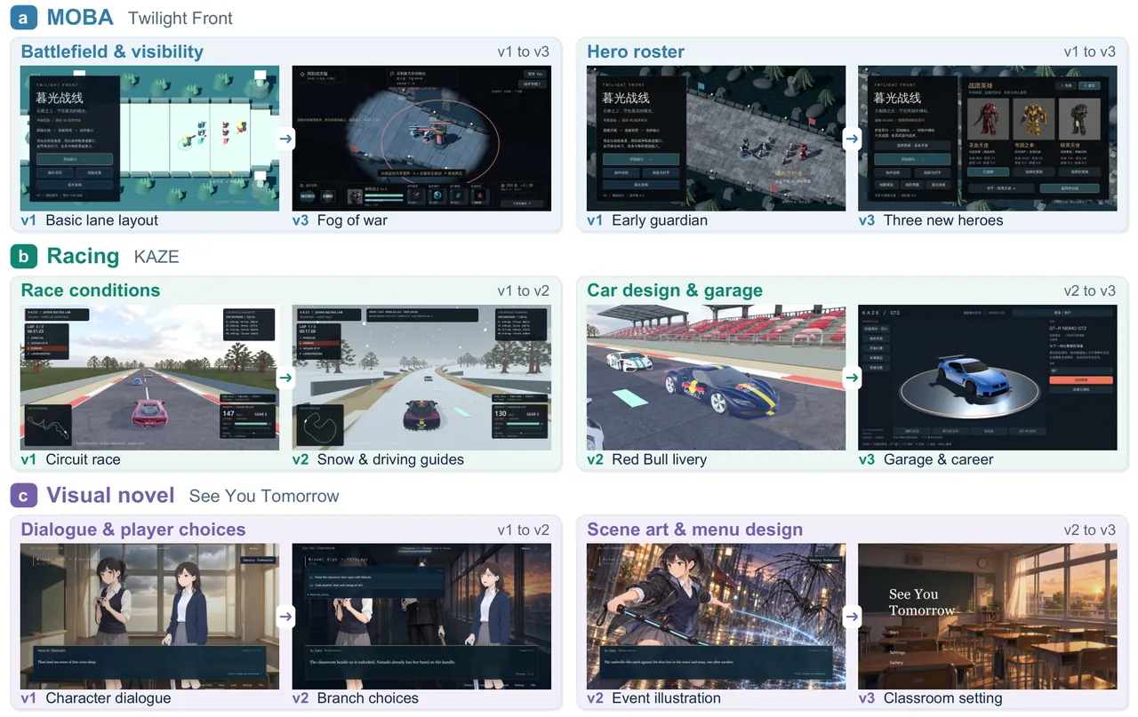Select the 296 GT3 tab in the garage
The height and width of the screenshot is (717, 1138).
pos(911,431)
